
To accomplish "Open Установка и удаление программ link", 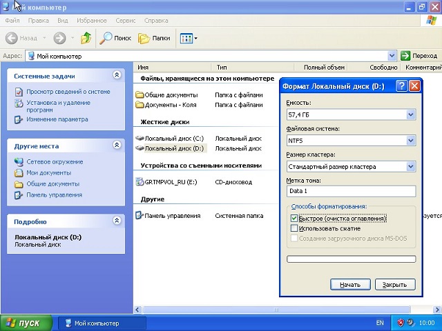I will point(58,106).
